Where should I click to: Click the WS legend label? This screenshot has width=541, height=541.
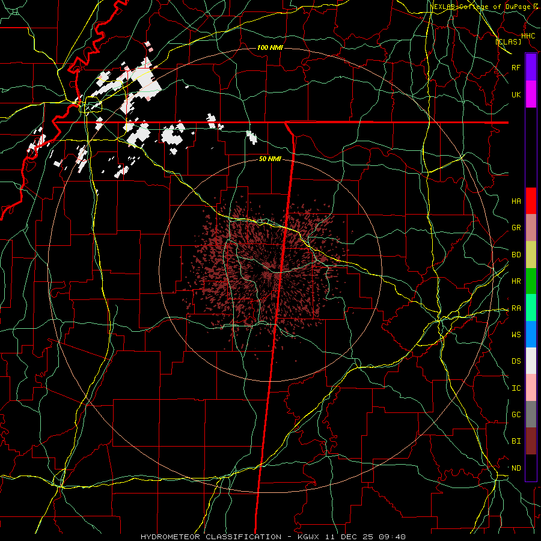516,335
